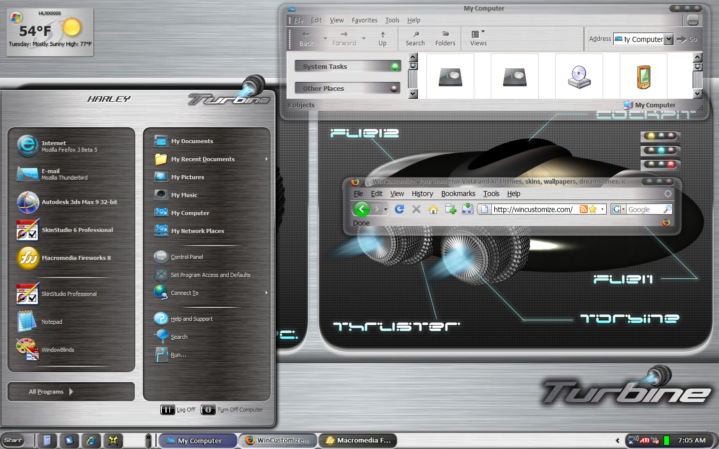Viewport: 719px width, 449px height.
Task: Click the green Back arrow in Firefox
Action: [x=362, y=209]
